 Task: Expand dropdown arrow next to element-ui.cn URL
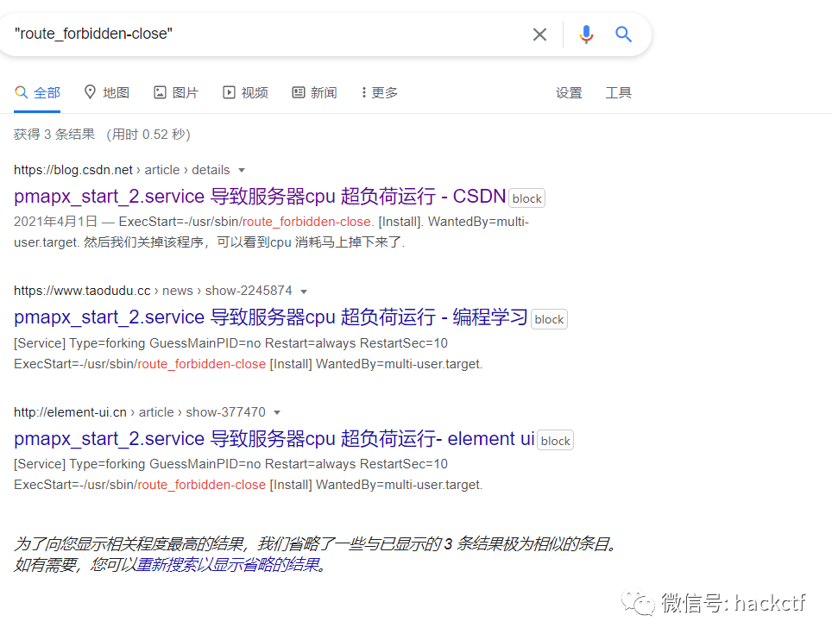click(x=277, y=412)
